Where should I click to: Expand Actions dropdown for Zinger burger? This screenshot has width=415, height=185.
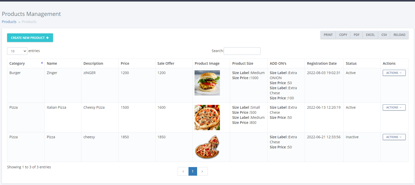click(394, 73)
